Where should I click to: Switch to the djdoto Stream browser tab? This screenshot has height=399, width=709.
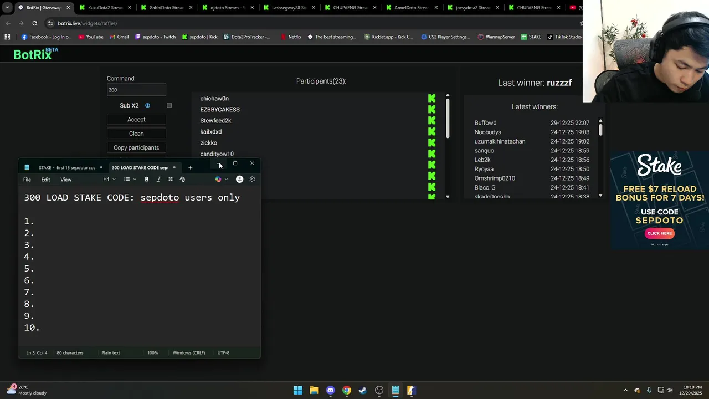click(228, 8)
